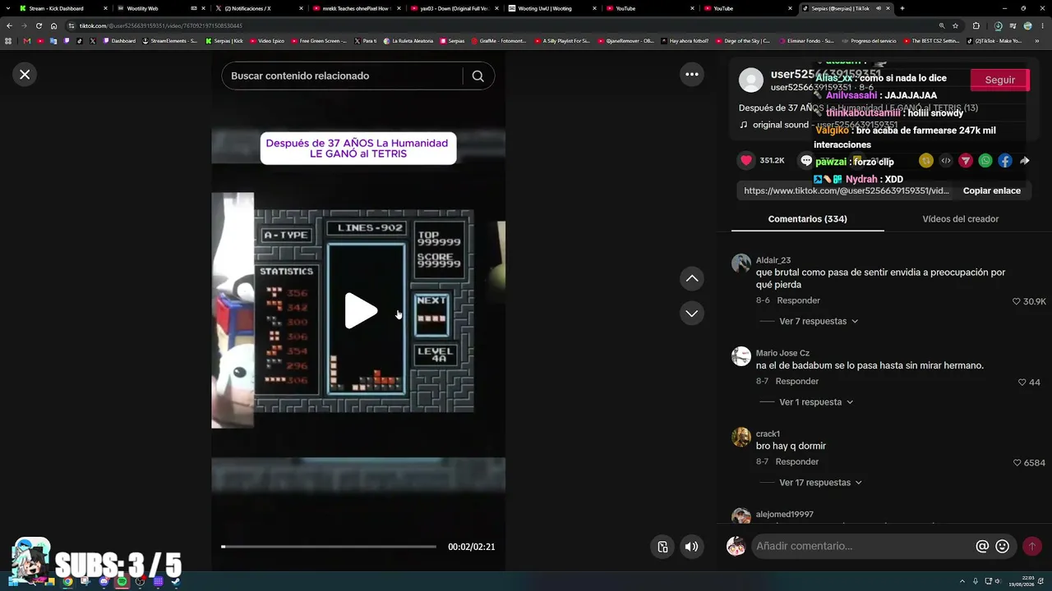Image resolution: width=1052 pixels, height=591 pixels.
Task: Open the emoji picker in comment box
Action: [1002, 546]
